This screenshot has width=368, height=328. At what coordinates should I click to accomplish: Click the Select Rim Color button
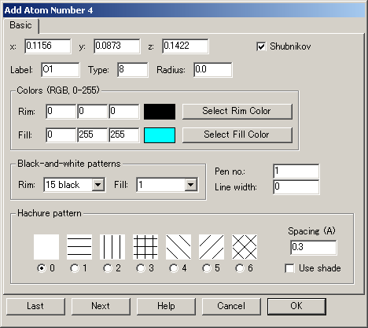click(x=237, y=111)
